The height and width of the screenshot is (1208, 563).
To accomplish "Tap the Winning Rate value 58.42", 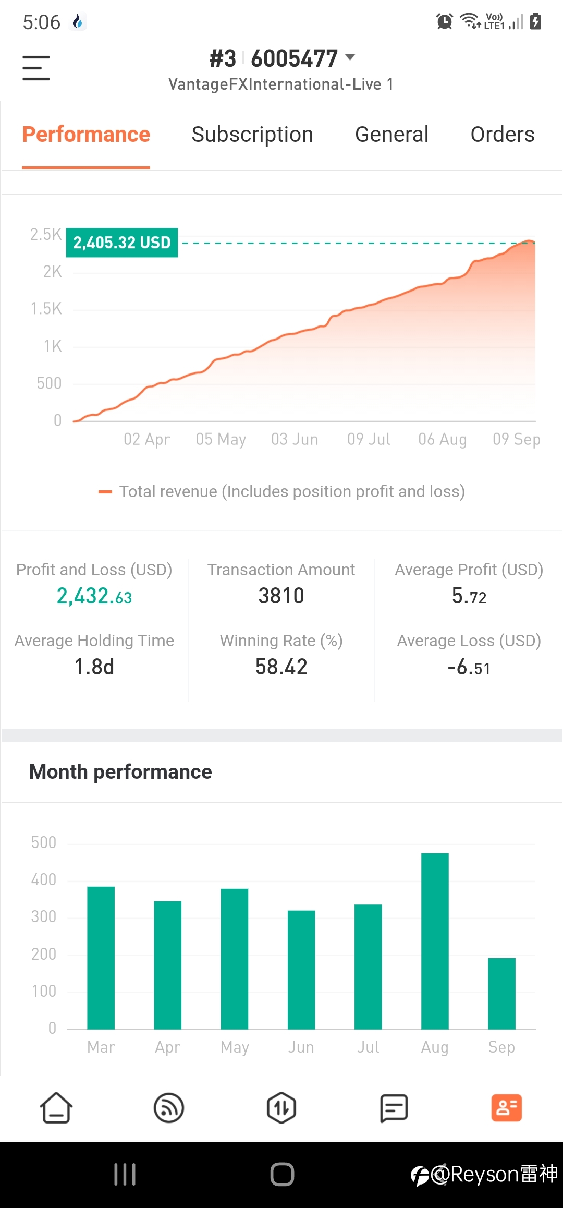I will click(x=281, y=667).
